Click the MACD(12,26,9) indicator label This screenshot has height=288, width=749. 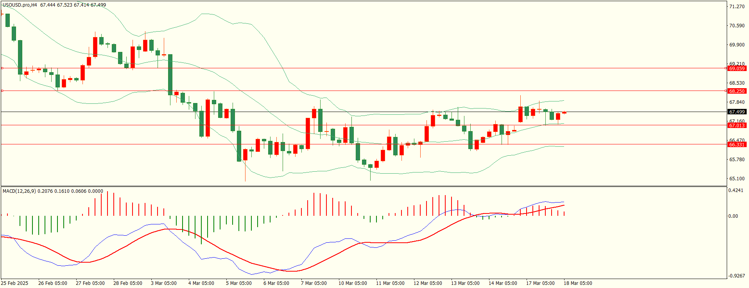(x=20, y=191)
